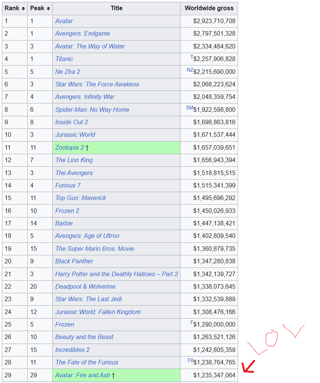Open the Frozen link in row 25
This screenshot has height=383, width=320.
click(64, 324)
